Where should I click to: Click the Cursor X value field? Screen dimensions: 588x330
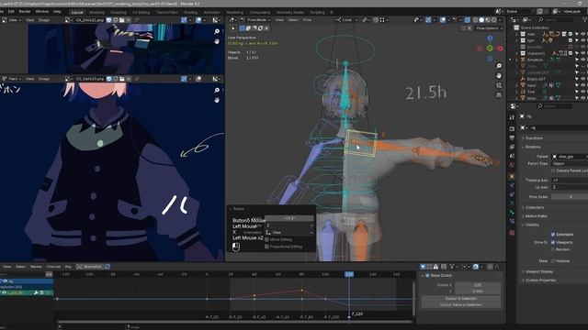478,285
